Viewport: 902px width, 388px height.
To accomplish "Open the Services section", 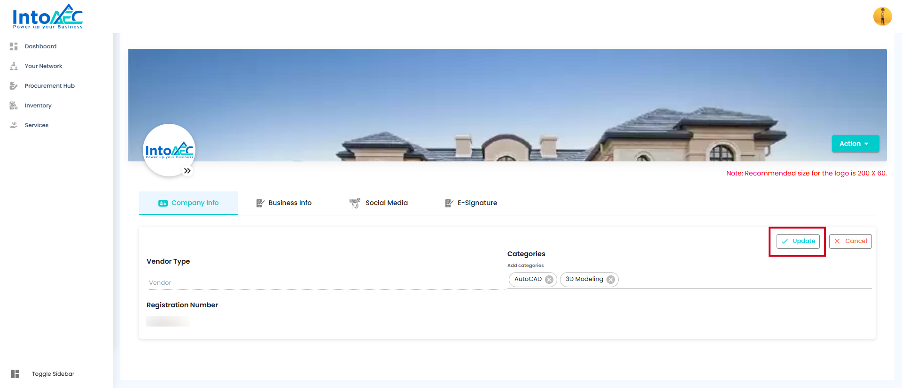I will [37, 125].
